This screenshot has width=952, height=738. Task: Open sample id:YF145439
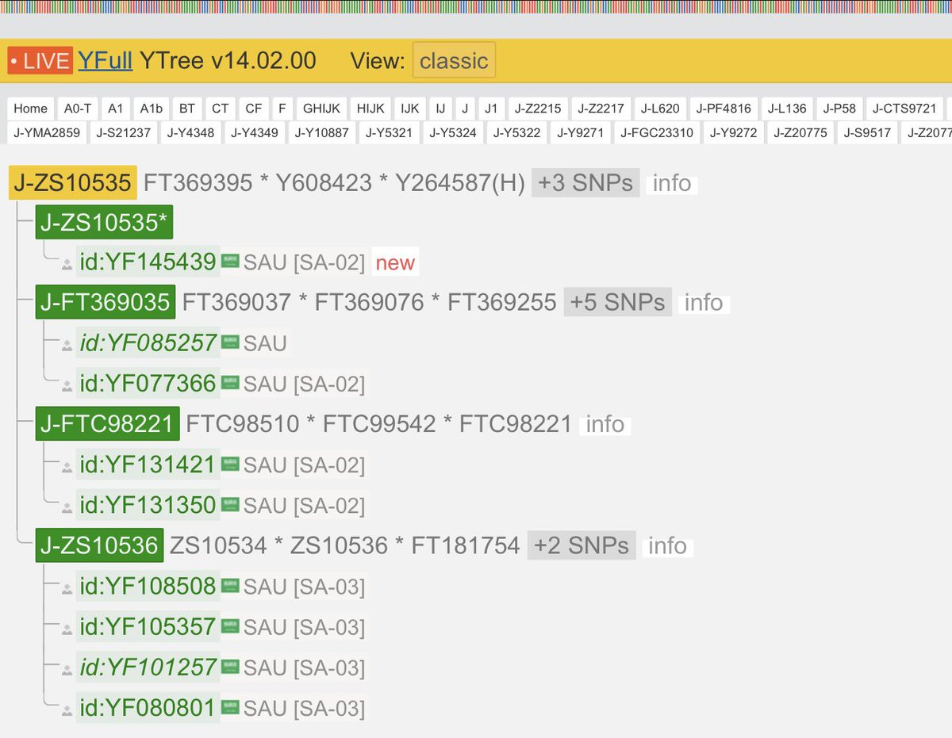coord(148,262)
